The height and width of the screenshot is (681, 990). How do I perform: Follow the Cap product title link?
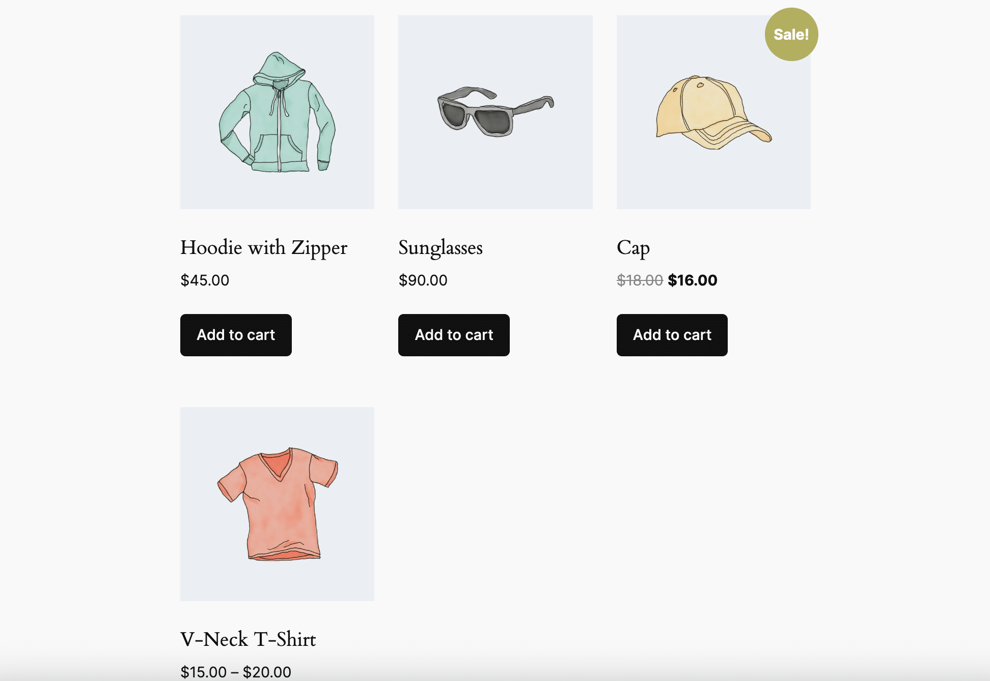point(633,248)
